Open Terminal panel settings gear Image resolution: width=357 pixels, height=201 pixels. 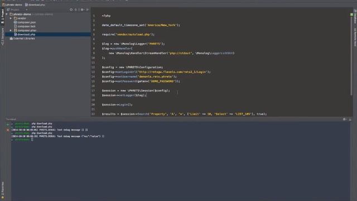[x=345, y=119]
